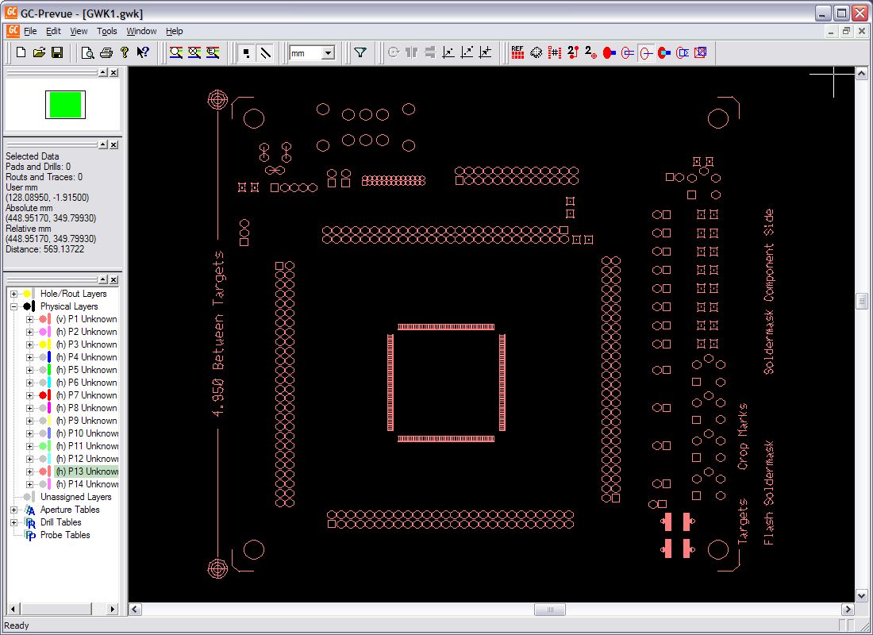Click the Print Preview icon

(88, 52)
